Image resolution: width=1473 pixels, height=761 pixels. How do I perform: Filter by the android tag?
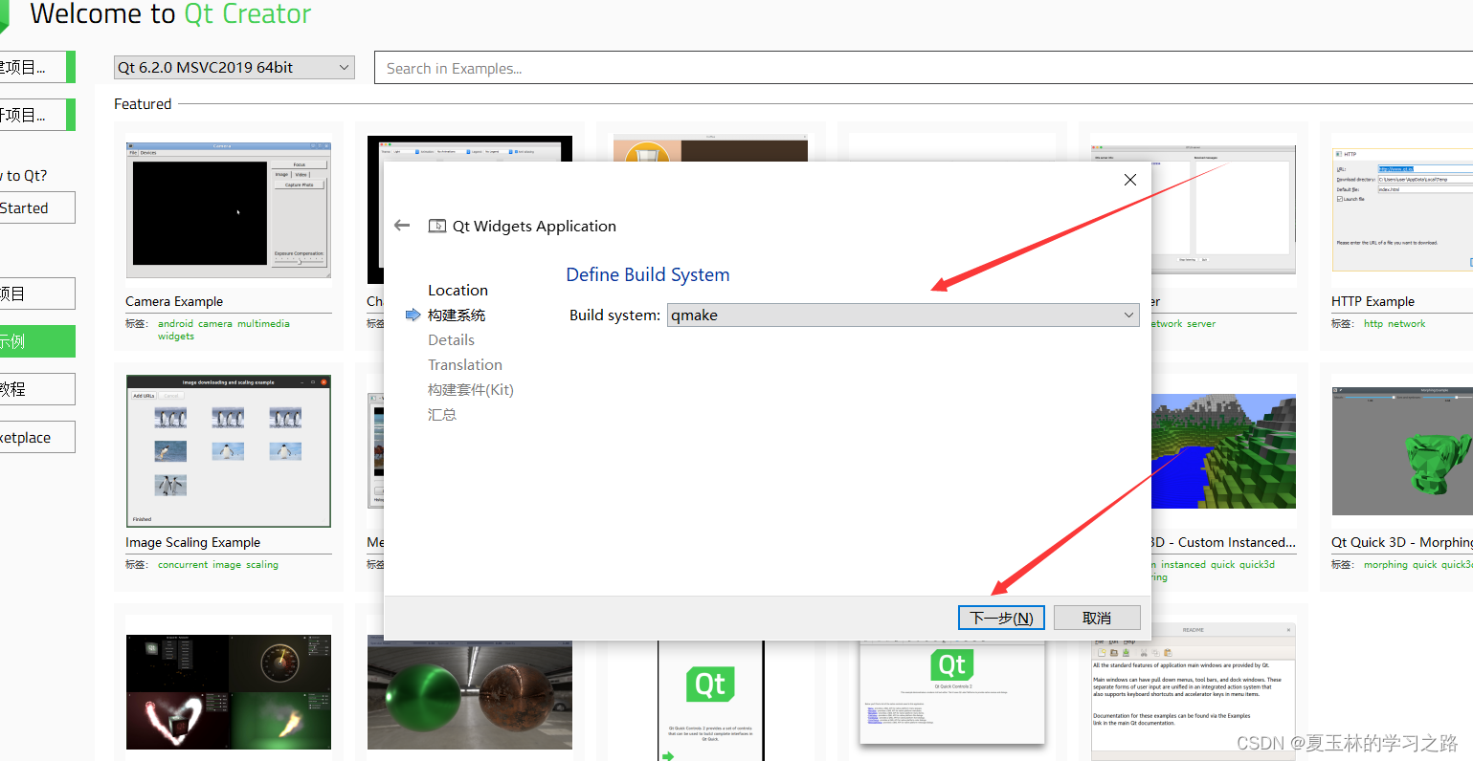175,324
